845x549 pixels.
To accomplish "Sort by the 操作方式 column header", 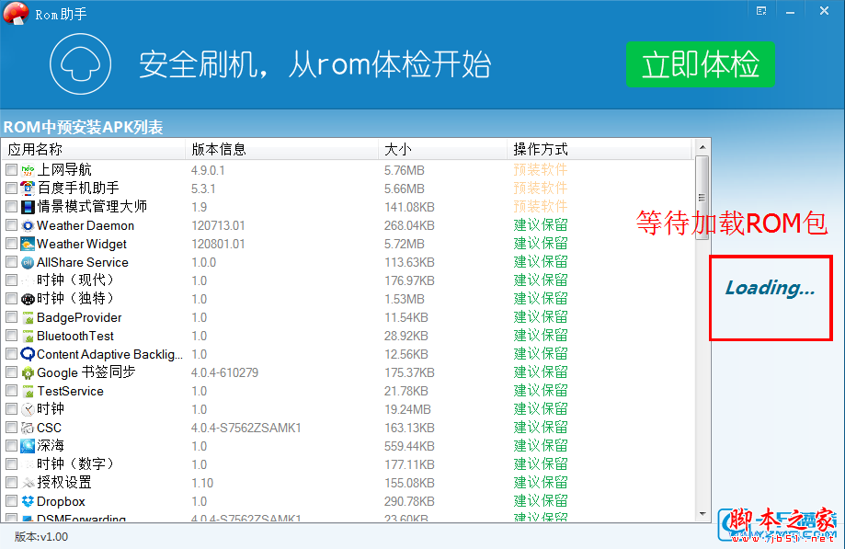I will tap(599, 149).
